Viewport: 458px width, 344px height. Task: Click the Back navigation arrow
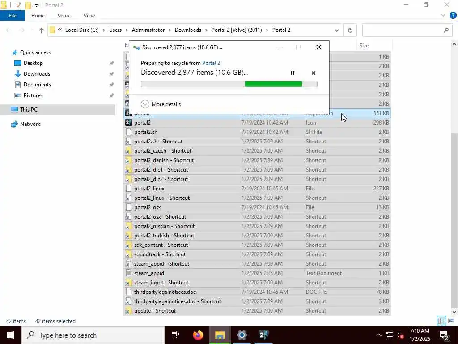click(9, 30)
